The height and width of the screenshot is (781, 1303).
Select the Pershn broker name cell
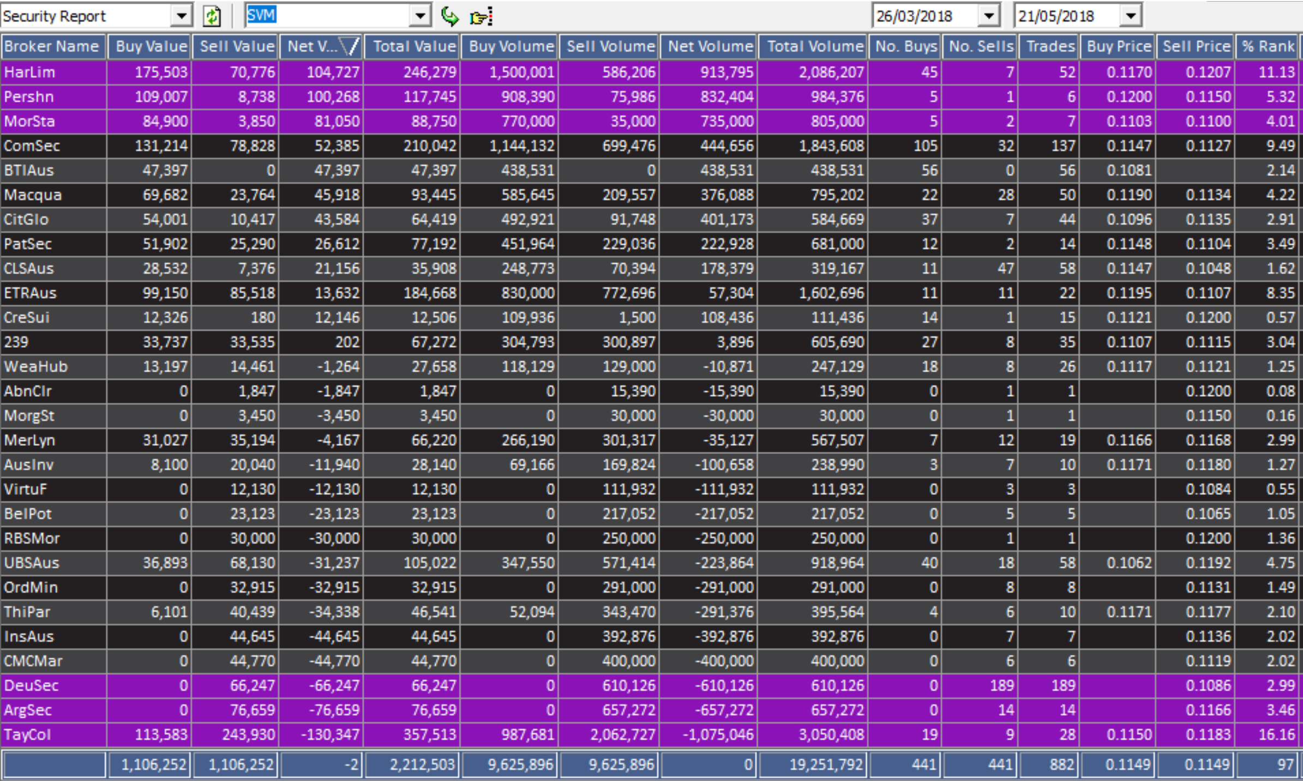(x=53, y=96)
